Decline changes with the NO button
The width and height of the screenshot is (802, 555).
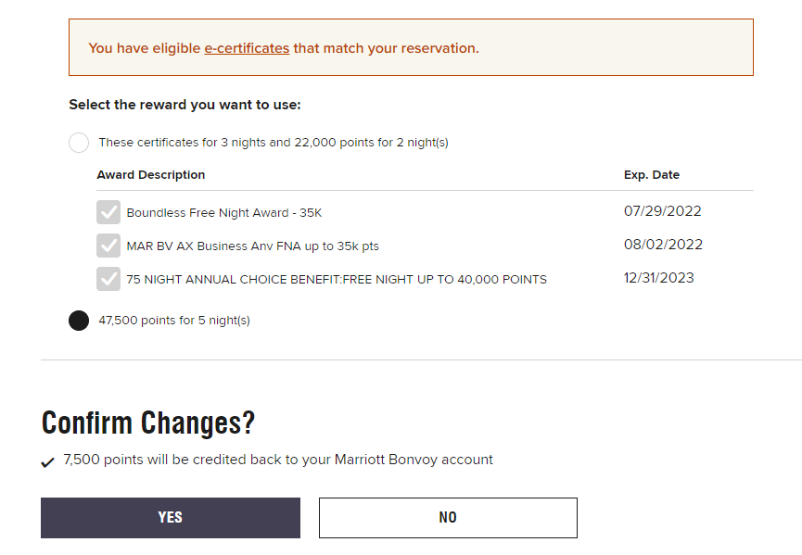pos(448,518)
